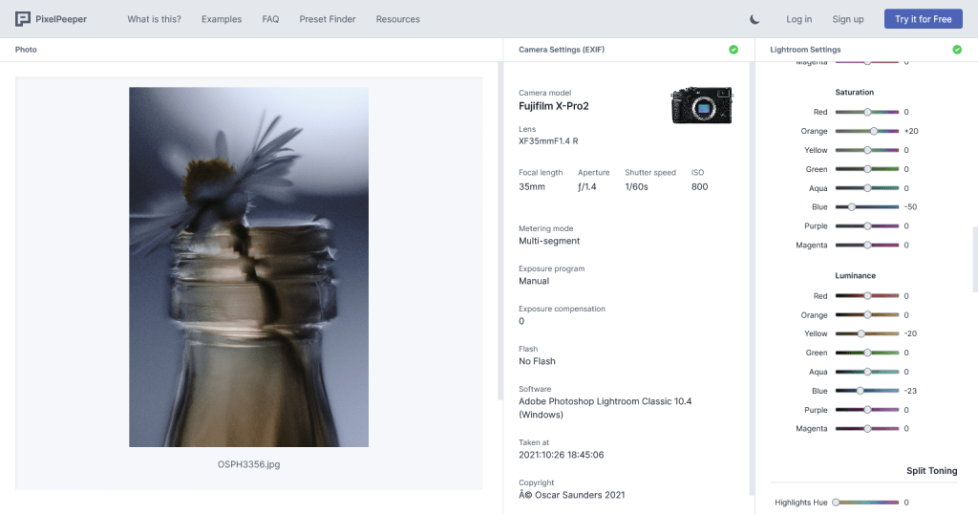This screenshot has width=978, height=514.
Task: Open the Examples menu item
Action: (222, 19)
